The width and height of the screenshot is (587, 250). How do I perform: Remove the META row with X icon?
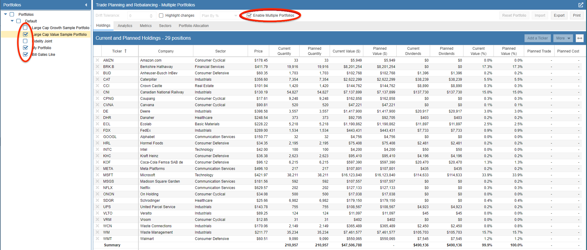pyautogui.click(x=97, y=168)
